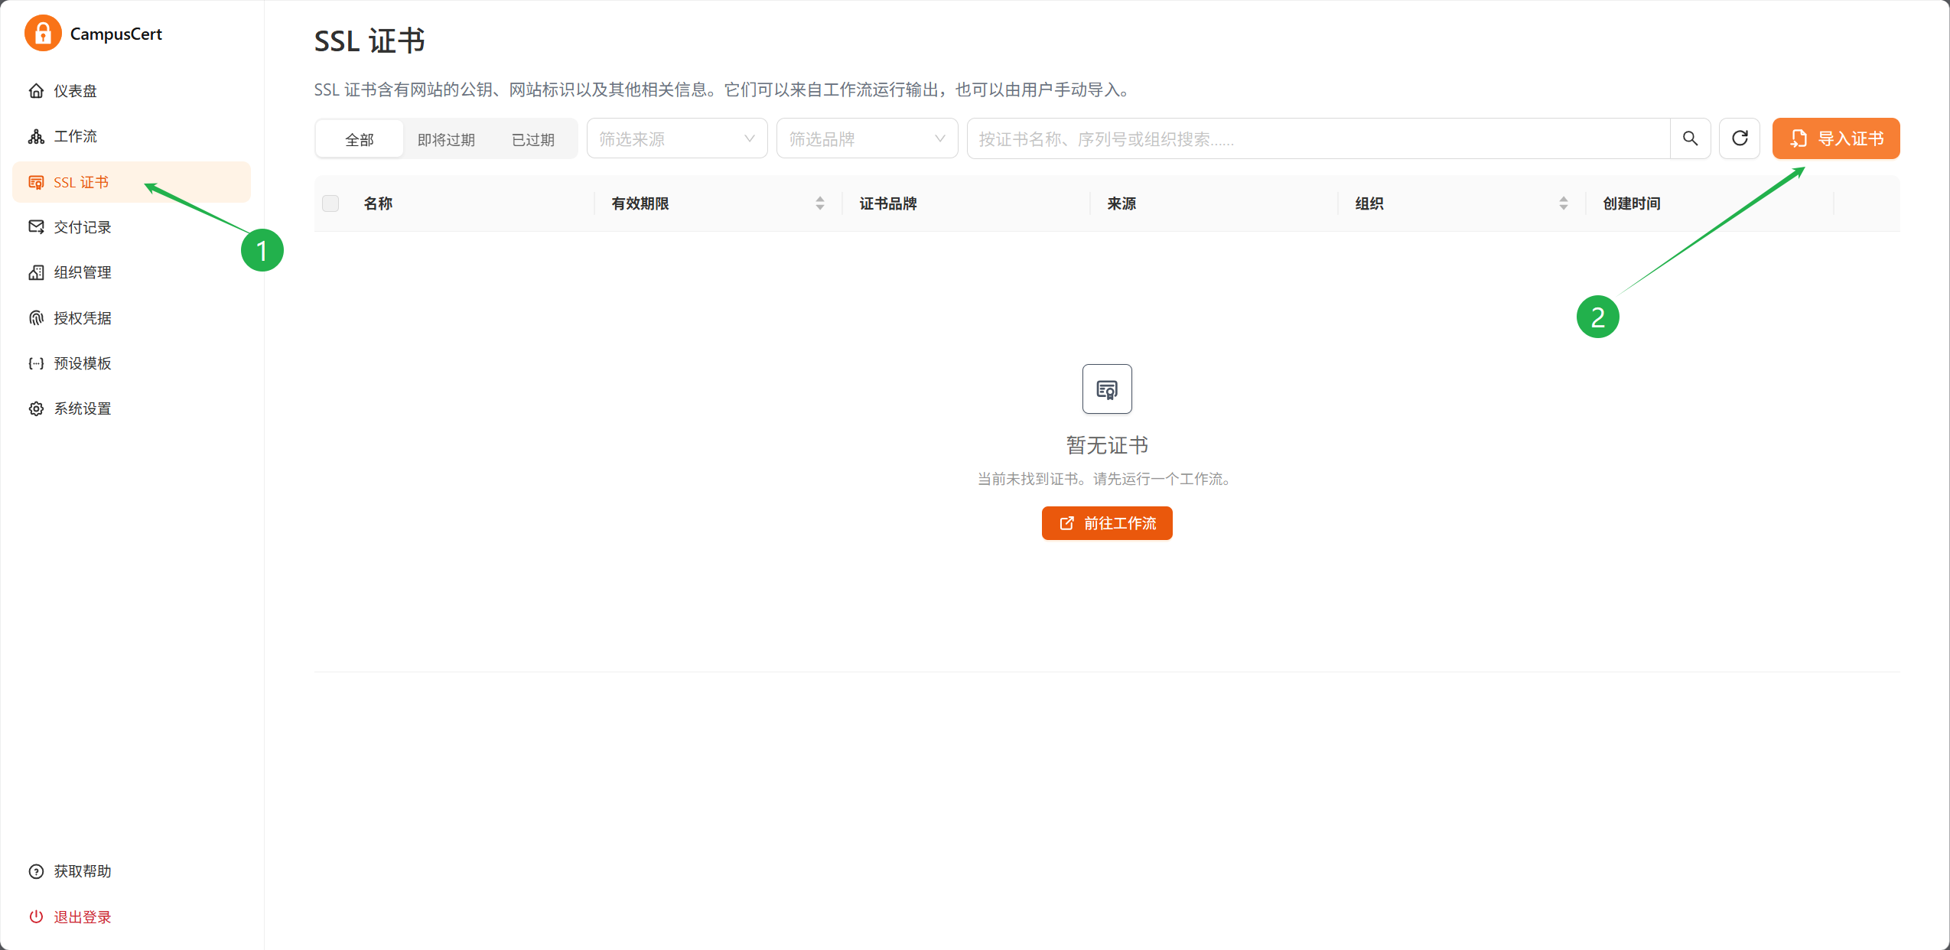Viewport: 1950px width, 950px height.
Task: Click the 系统设置 gear icon
Action: [x=36, y=408]
